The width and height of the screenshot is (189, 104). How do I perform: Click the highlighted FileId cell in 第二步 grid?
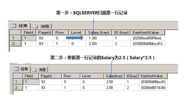31,82
